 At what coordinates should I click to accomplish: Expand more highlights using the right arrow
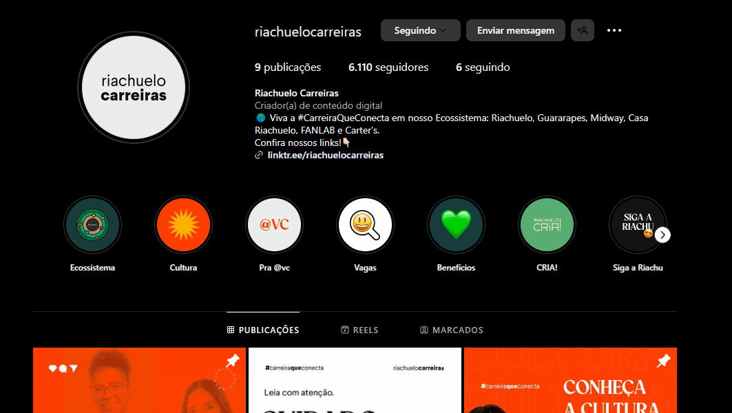pyautogui.click(x=662, y=234)
